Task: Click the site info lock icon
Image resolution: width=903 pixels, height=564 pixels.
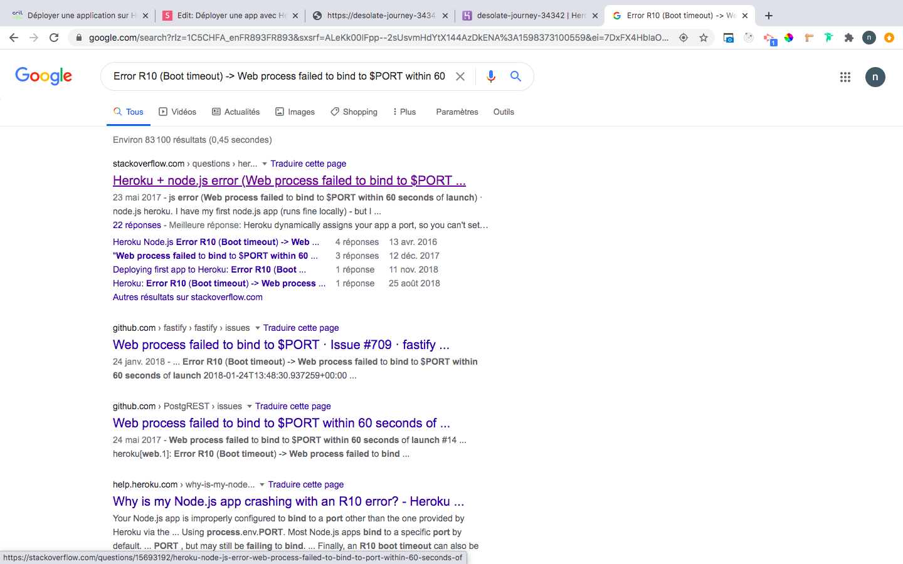Action: coord(78,38)
